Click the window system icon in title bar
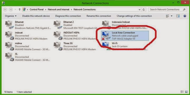This screenshot has width=190, height=95. pos(3,3)
